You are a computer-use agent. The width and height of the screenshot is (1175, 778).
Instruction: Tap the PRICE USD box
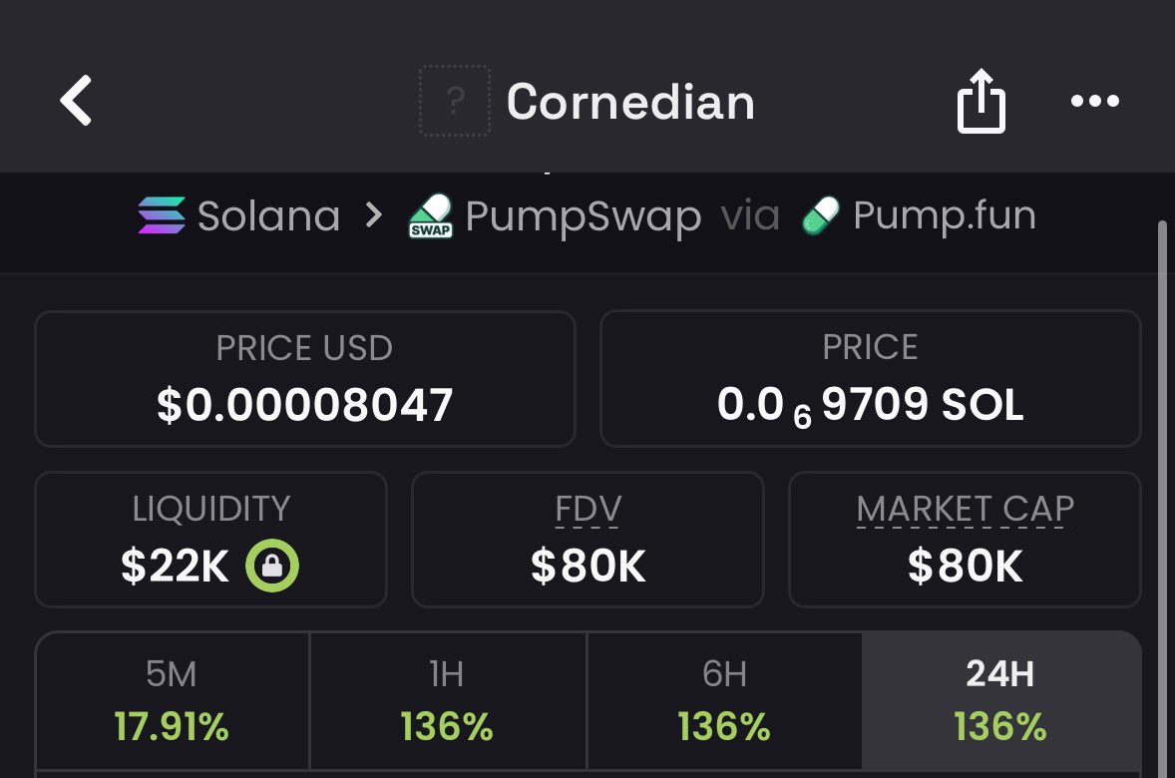click(x=305, y=379)
